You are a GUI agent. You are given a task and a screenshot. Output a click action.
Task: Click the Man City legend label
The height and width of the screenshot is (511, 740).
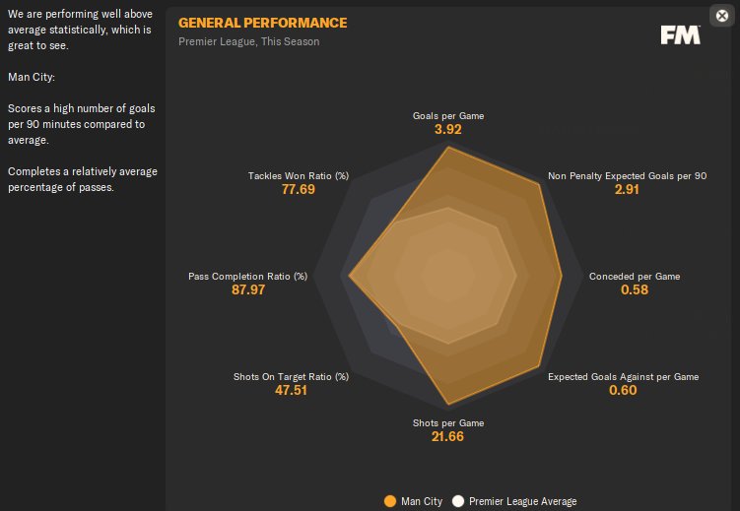pos(422,501)
